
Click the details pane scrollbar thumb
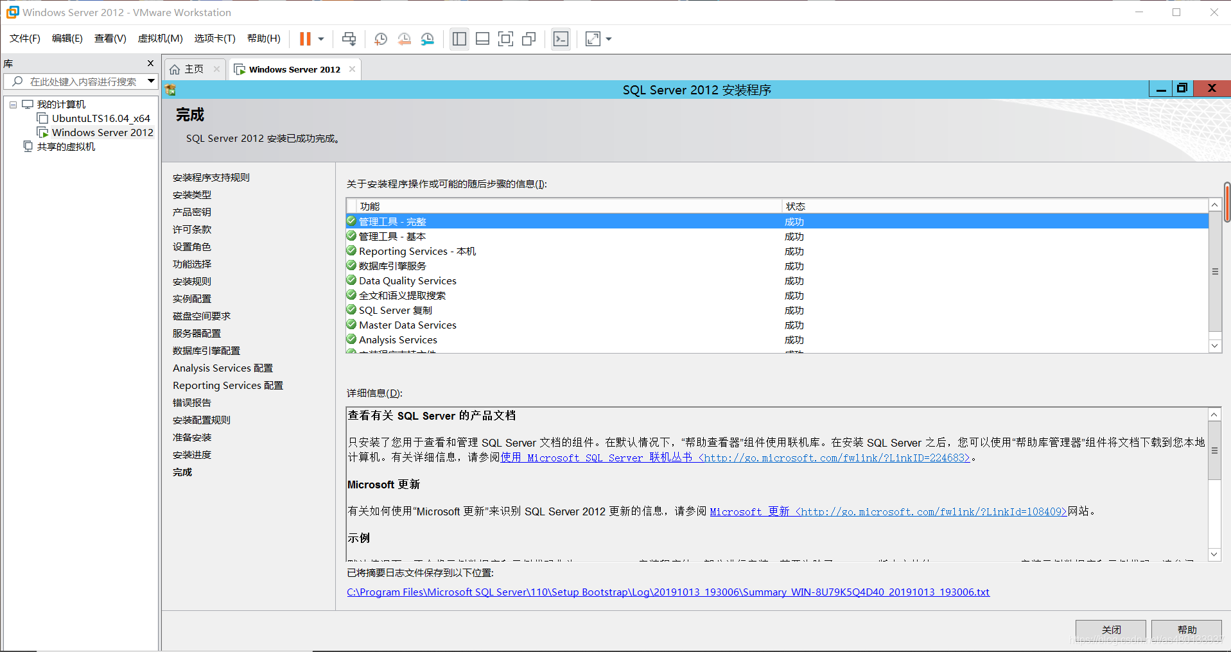click(1214, 450)
